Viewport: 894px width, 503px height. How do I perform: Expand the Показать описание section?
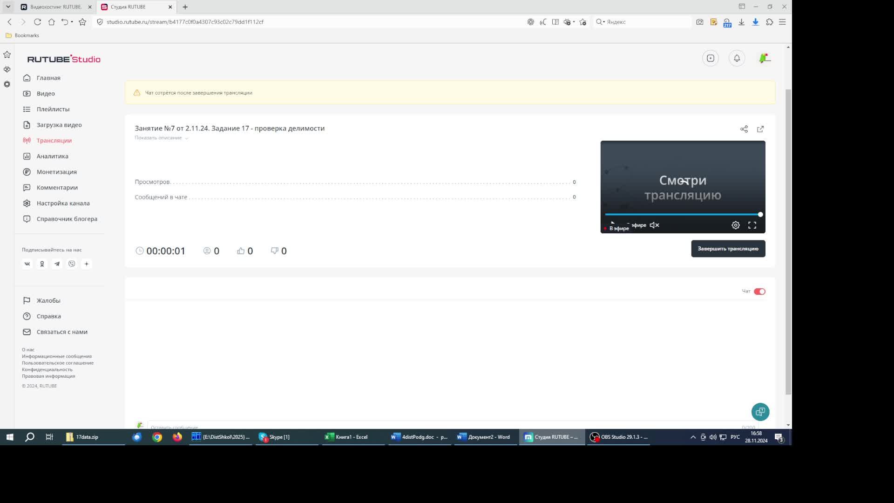(162, 137)
